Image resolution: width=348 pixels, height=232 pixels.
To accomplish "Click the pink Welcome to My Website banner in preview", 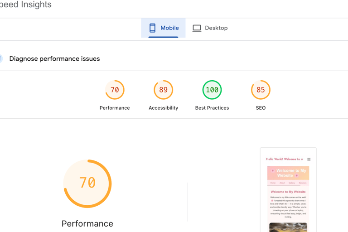I will pyautogui.click(x=288, y=173).
